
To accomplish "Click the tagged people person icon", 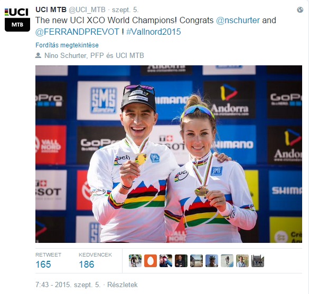I will pyautogui.click(x=38, y=55).
